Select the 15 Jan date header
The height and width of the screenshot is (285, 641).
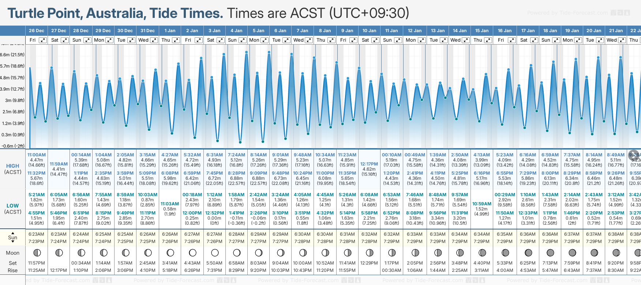click(x=482, y=31)
